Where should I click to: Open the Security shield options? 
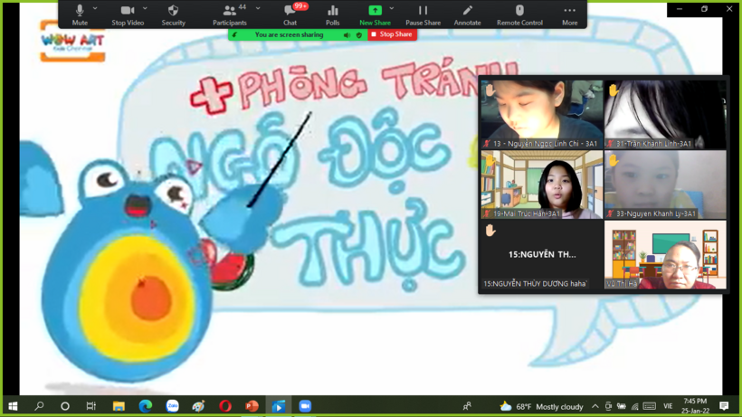pyautogui.click(x=173, y=14)
